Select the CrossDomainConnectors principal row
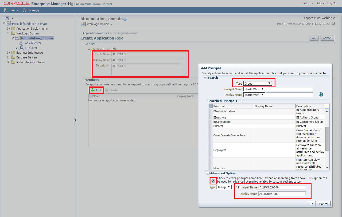The height and width of the screenshot is (217, 342). tap(267, 135)
